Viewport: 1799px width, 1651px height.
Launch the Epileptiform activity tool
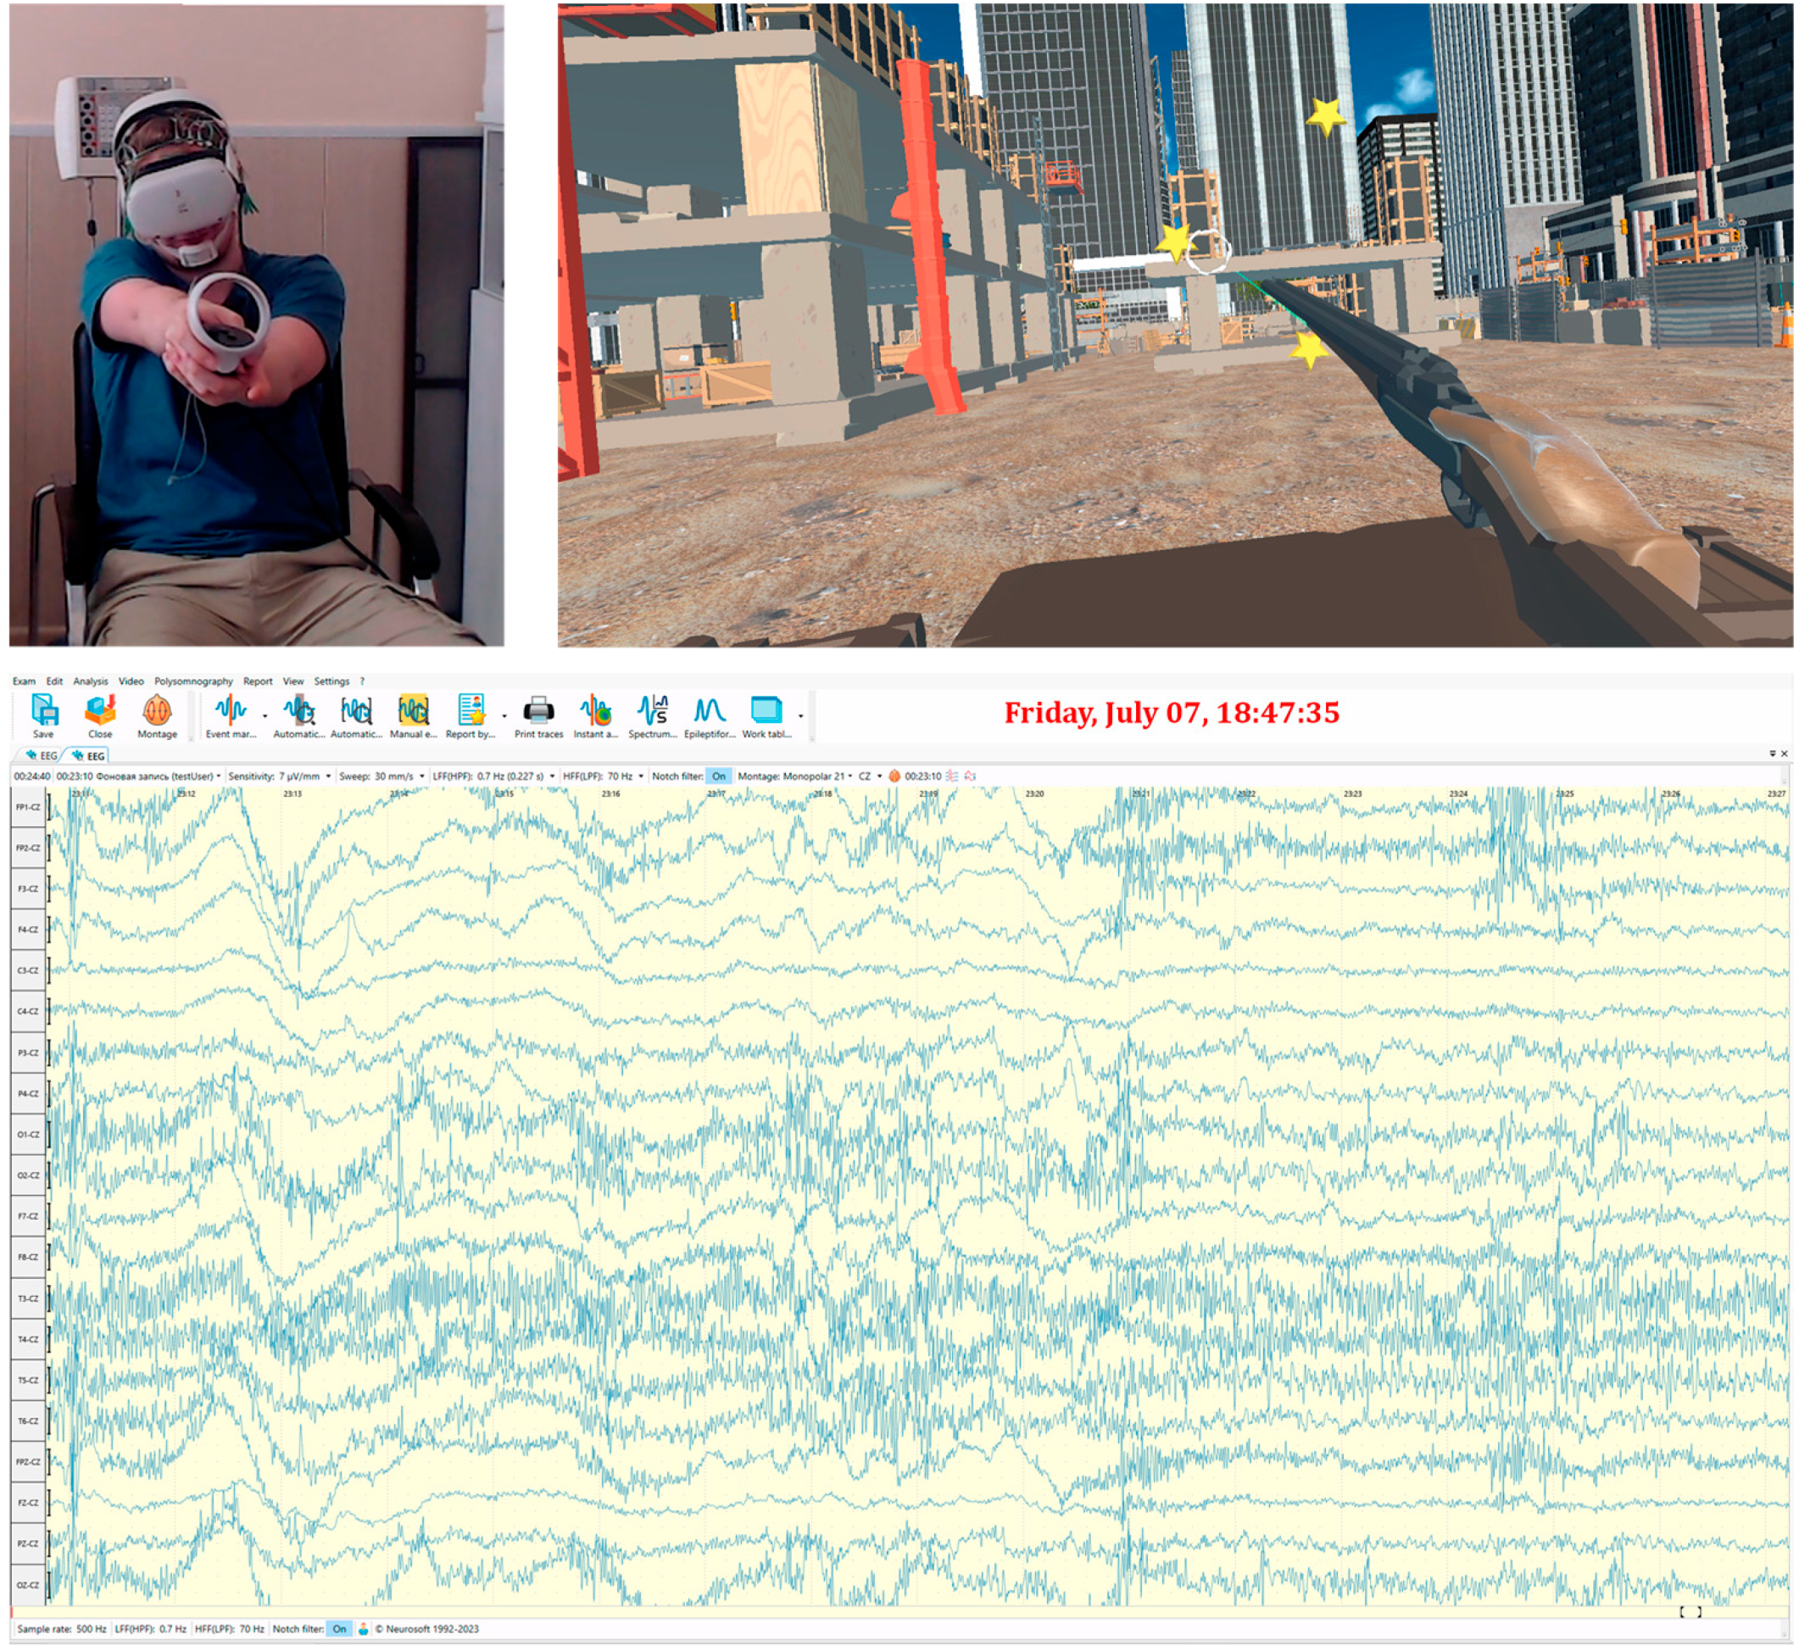pyautogui.click(x=710, y=711)
